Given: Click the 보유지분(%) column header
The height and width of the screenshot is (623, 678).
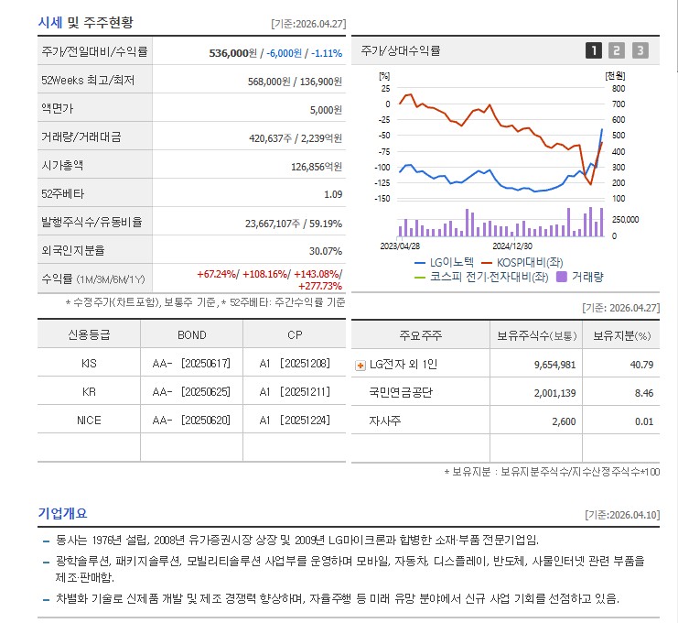Looking at the screenshot, I should click(x=621, y=335).
